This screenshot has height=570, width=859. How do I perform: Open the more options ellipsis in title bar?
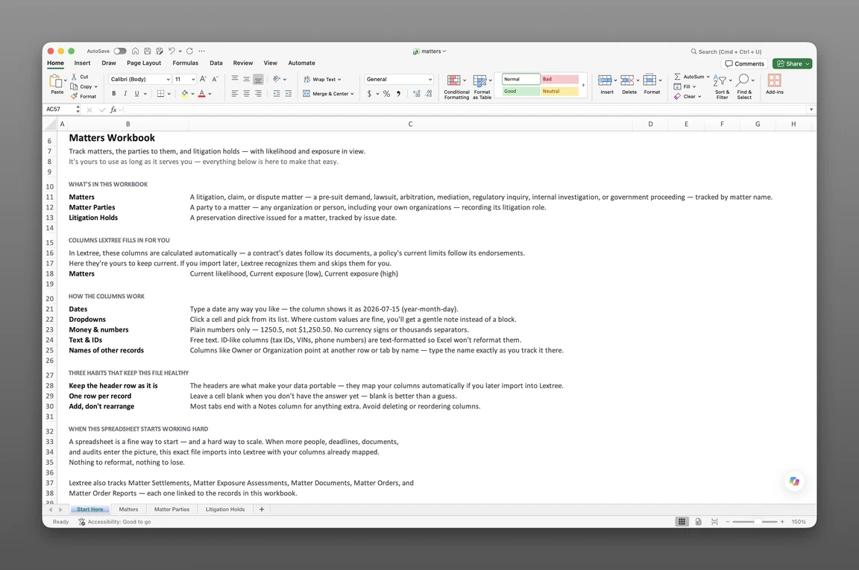(201, 51)
